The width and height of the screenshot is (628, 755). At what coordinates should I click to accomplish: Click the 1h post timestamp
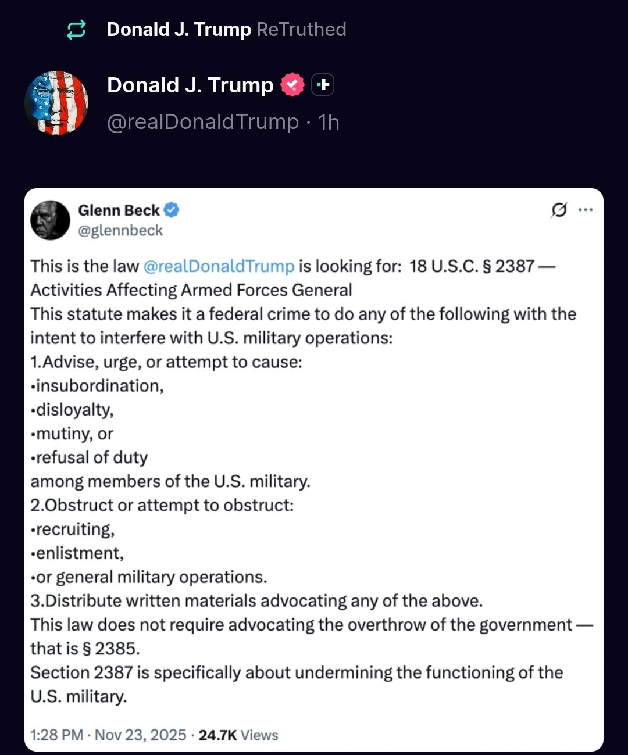(x=329, y=122)
